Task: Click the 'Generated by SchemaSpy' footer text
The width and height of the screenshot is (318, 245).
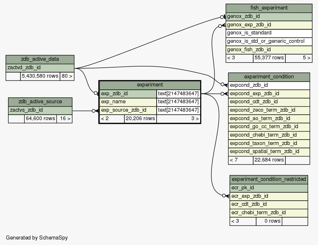Action: pos(37,238)
